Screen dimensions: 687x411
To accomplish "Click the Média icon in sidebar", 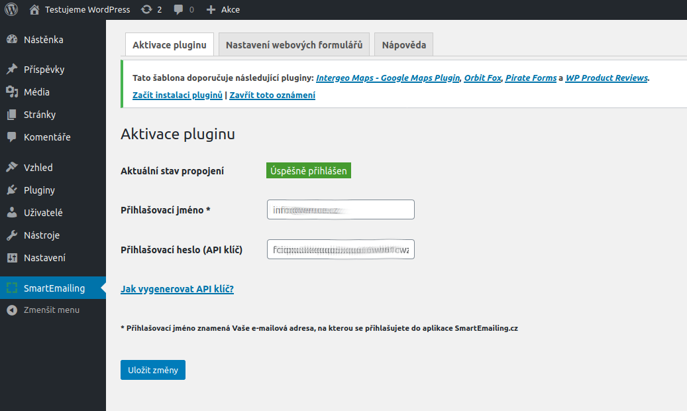I will 12,91.
